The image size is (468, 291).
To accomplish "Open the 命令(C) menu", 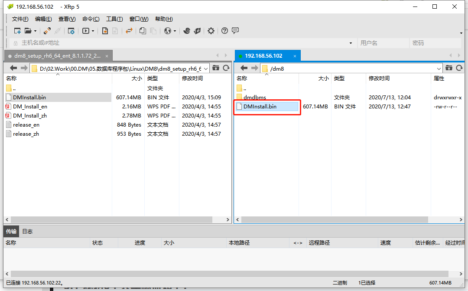I will pos(91,19).
